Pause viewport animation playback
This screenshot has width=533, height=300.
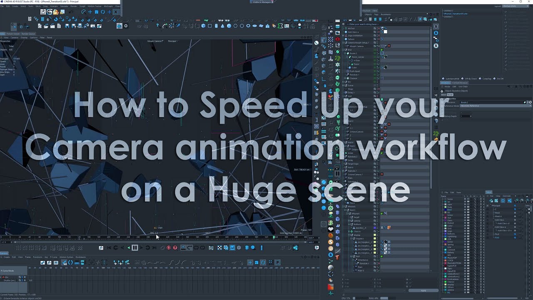click(135, 247)
